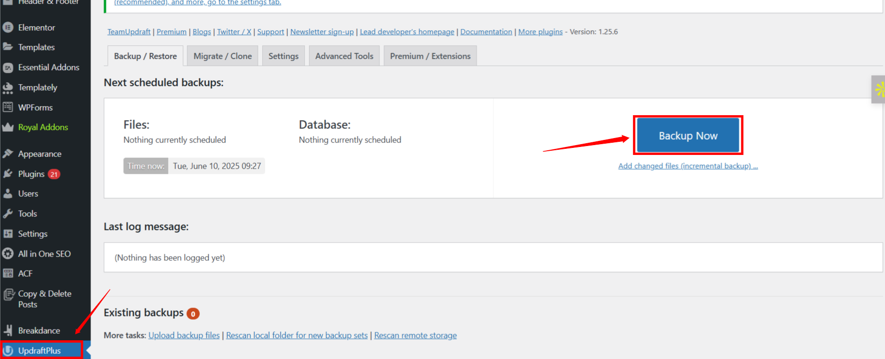The width and height of the screenshot is (885, 359).
Task: Click Rescan local folder for new backup sets
Action: [x=297, y=335]
